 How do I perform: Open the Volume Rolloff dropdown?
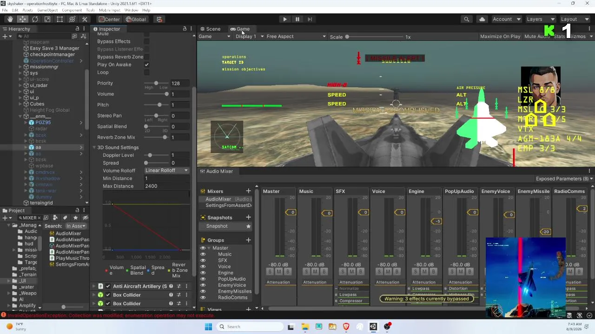point(166,170)
